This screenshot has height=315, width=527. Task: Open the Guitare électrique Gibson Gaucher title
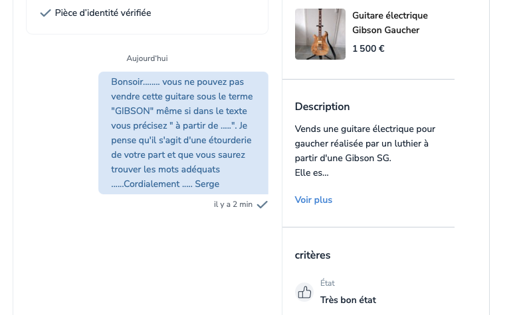click(x=390, y=23)
